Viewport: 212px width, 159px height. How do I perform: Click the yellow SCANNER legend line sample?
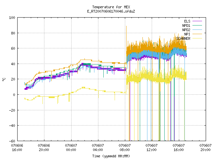197,38
